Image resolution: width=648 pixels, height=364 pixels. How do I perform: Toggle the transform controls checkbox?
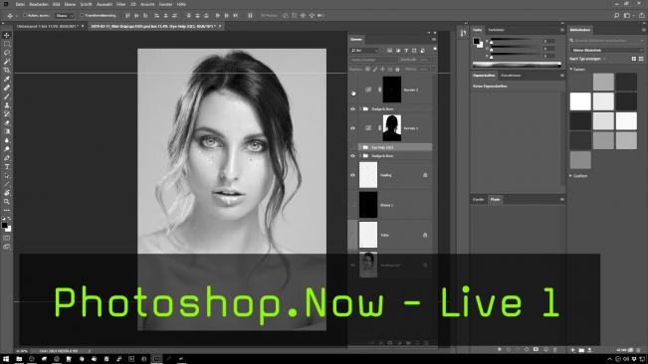coord(83,15)
